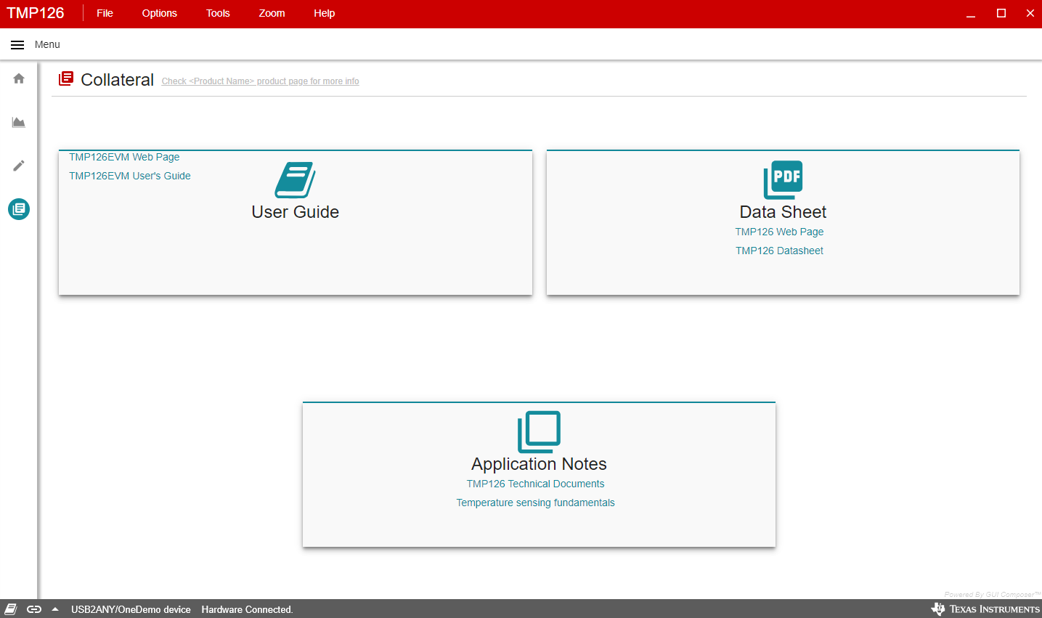Open the pencil edit registers page
1042x618 pixels.
click(19, 166)
